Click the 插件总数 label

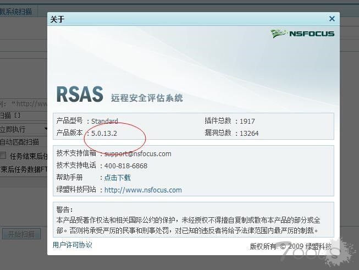pos(218,120)
